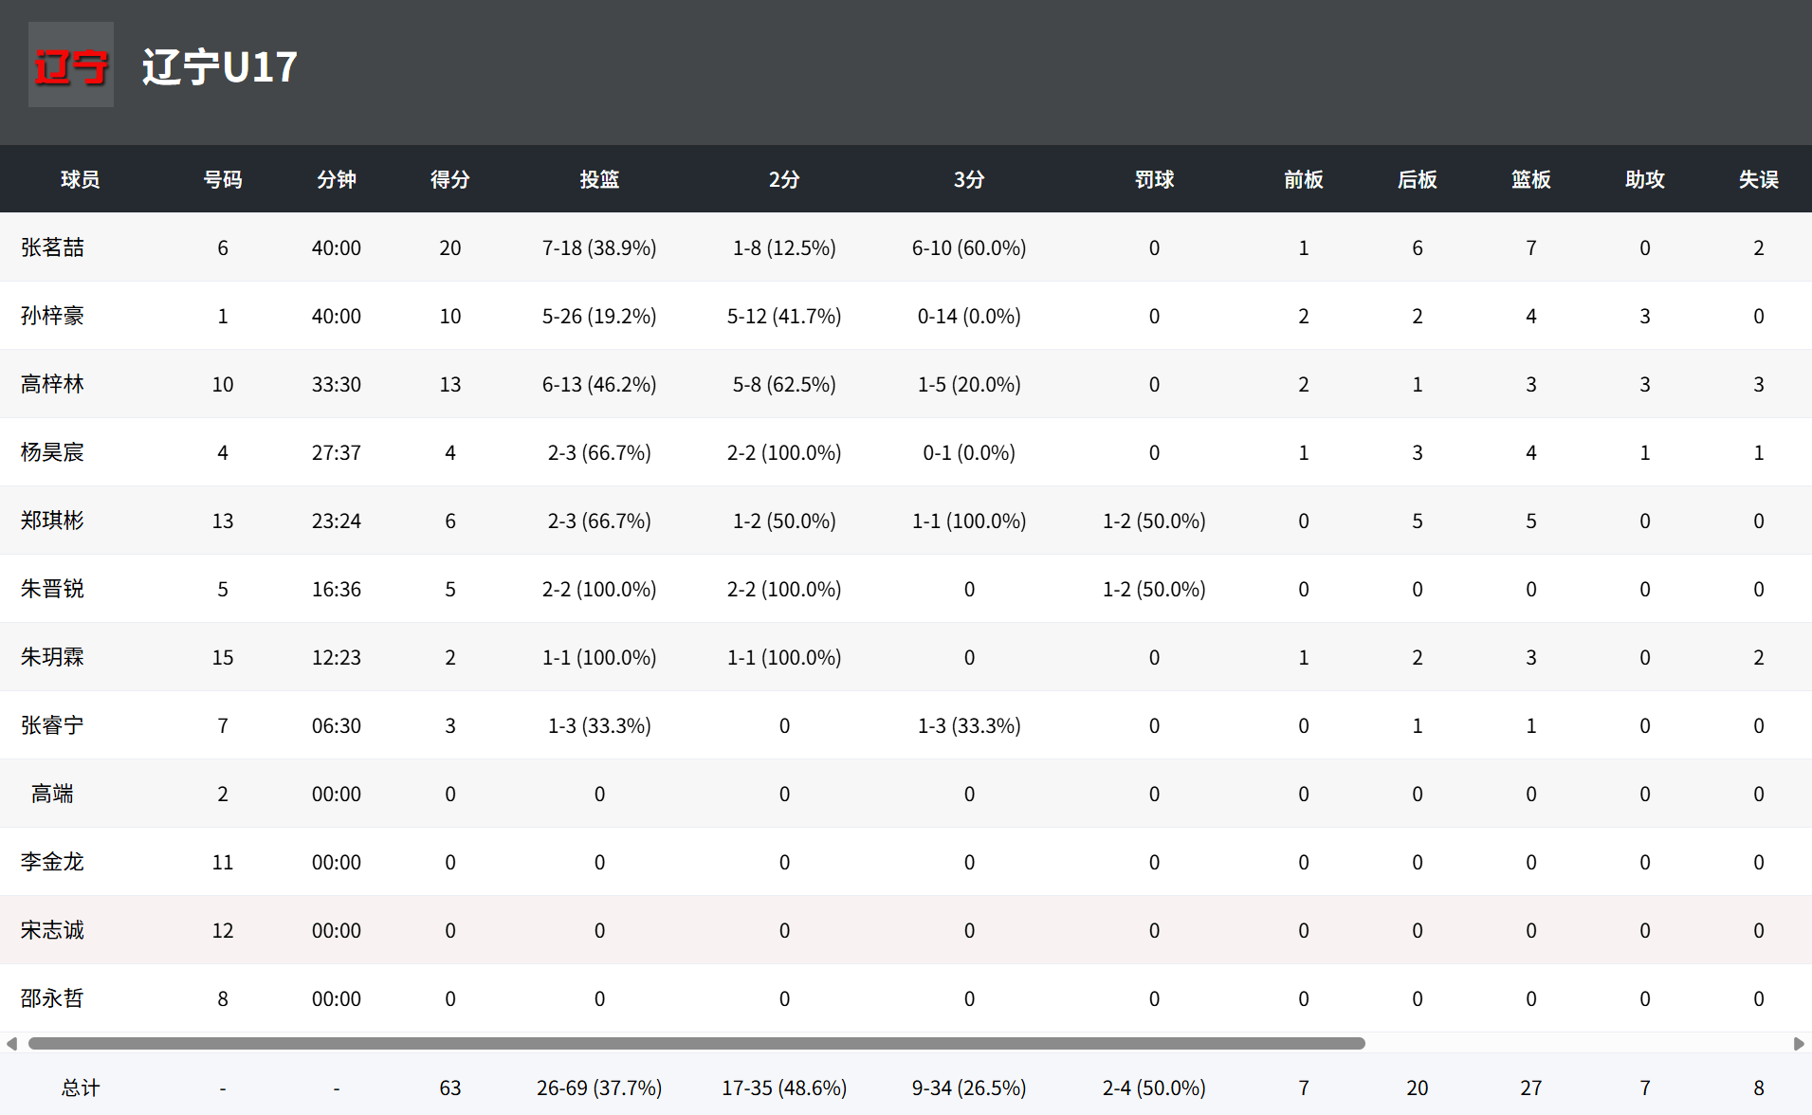This screenshot has height=1115, width=1812.
Task: Click the 助攻 column header
Action: point(1644,179)
